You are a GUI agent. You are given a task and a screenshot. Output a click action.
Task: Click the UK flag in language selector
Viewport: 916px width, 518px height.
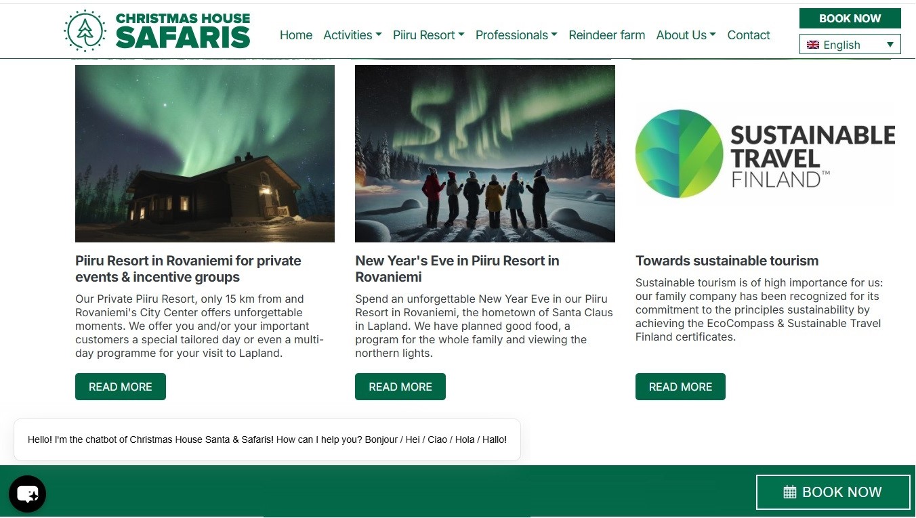pos(813,45)
